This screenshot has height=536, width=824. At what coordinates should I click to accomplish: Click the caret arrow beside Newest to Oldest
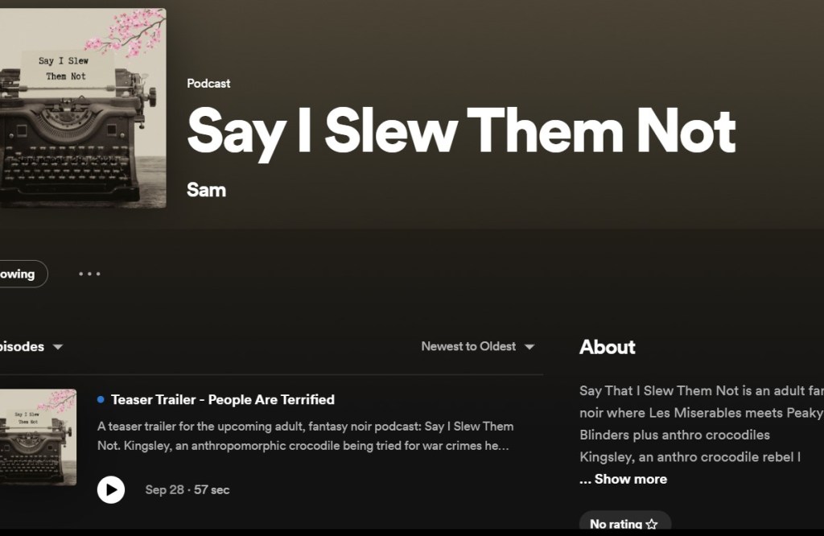click(x=529, y=347)
